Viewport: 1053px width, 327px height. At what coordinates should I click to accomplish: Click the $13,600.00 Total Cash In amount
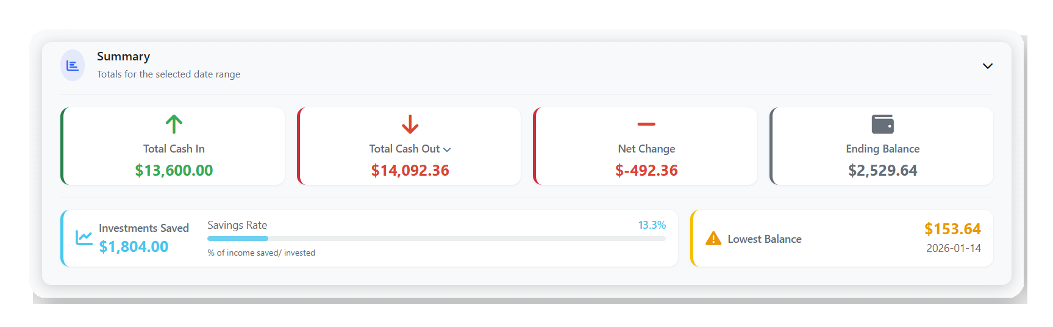coord(174,170)
